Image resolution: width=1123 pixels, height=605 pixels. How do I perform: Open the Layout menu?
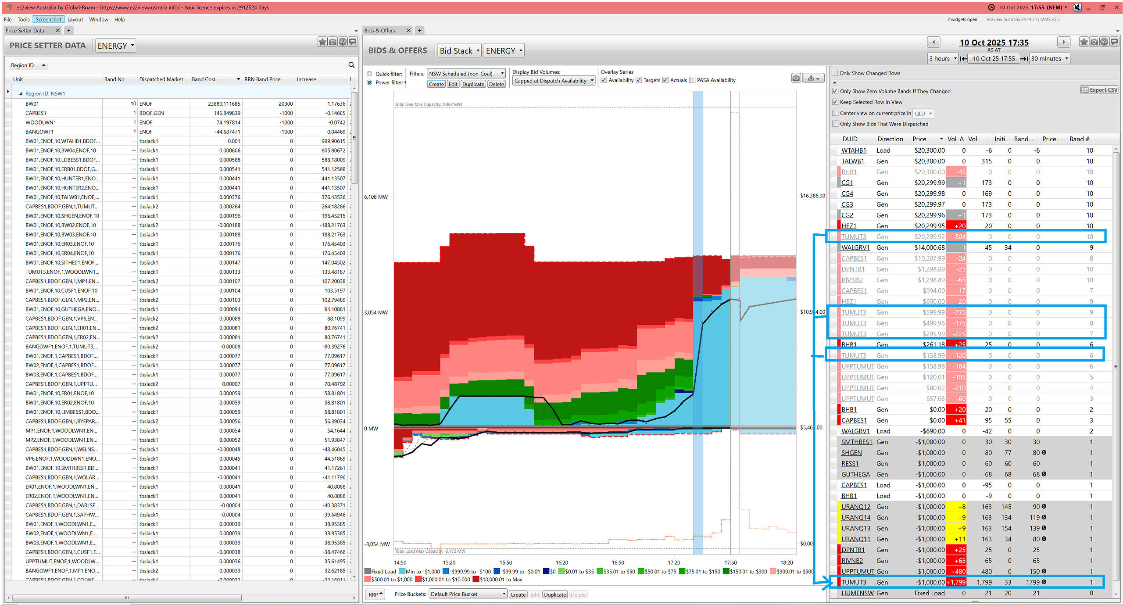[75, 19]
